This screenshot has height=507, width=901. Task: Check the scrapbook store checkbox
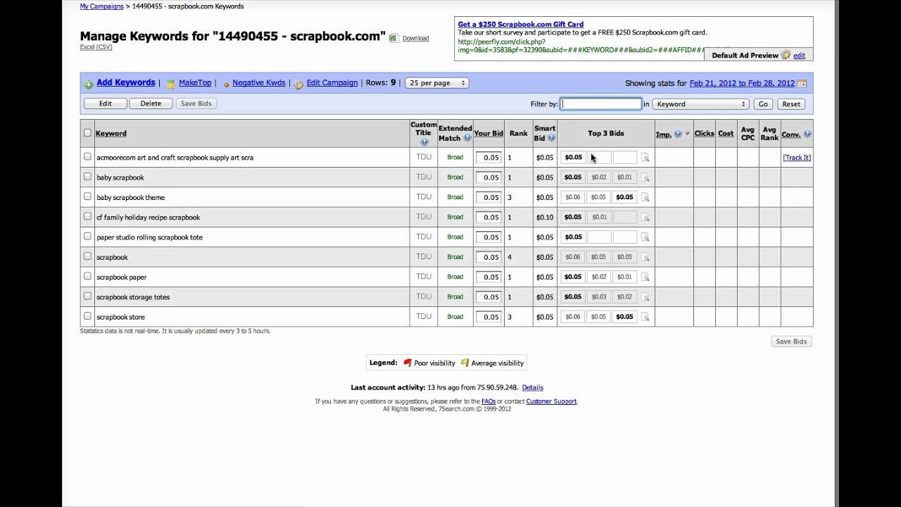pyautogui.click(x=87, y=315)
